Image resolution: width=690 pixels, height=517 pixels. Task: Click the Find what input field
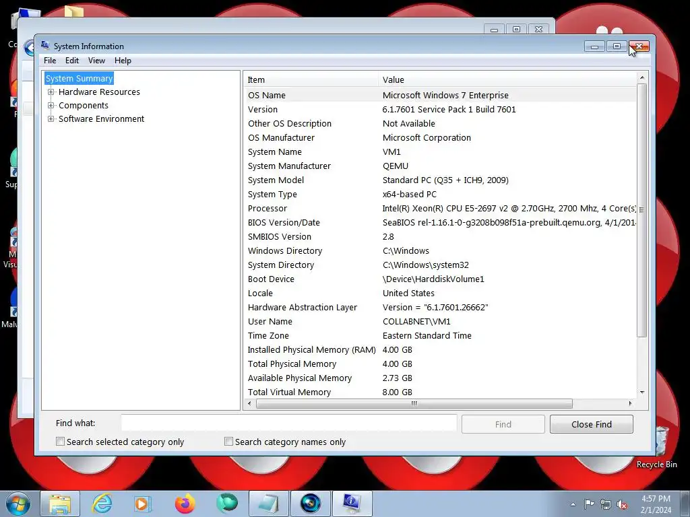pos(289,423)
